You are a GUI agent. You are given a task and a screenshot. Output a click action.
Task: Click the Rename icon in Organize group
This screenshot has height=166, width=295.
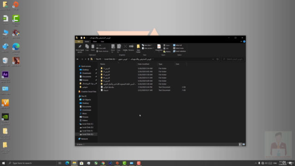pos(131,48)
